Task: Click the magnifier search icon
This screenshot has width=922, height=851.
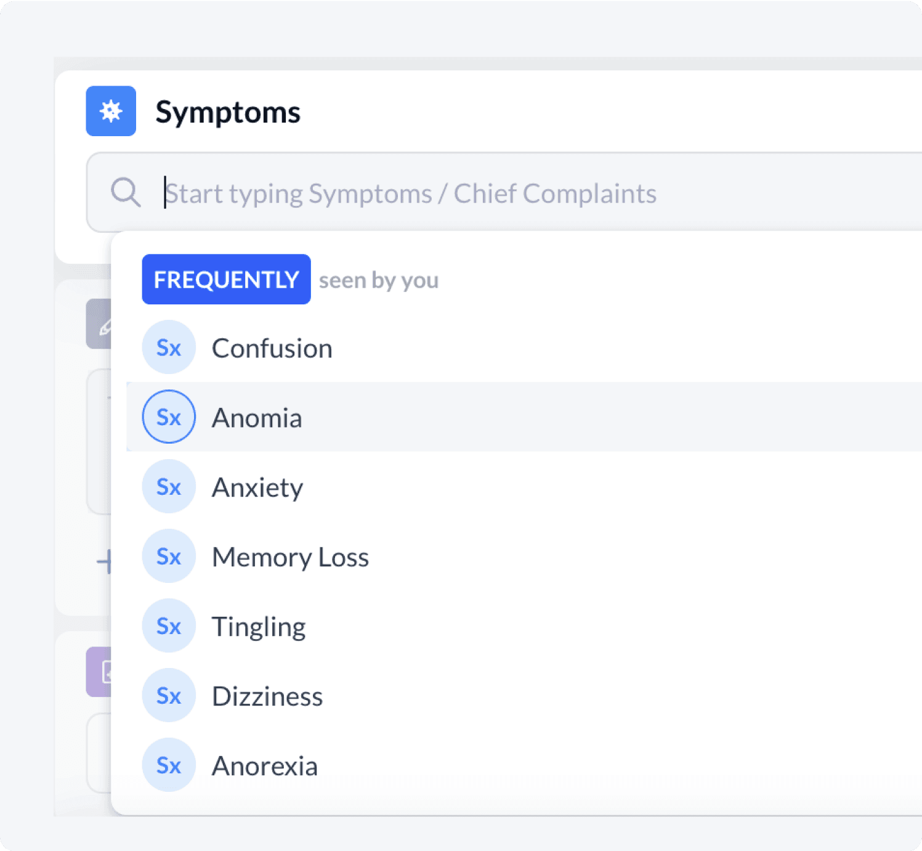Action: (126, 193)
